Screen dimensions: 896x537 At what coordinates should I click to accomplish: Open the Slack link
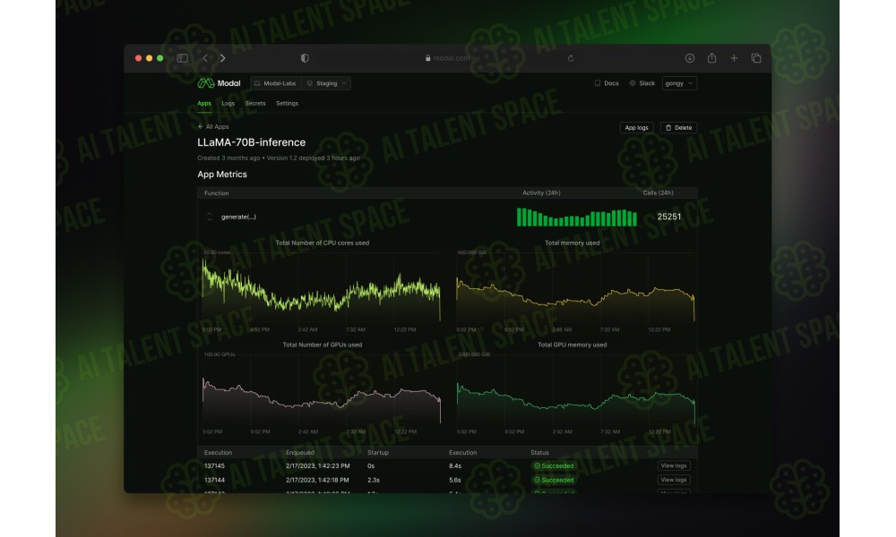642,83
